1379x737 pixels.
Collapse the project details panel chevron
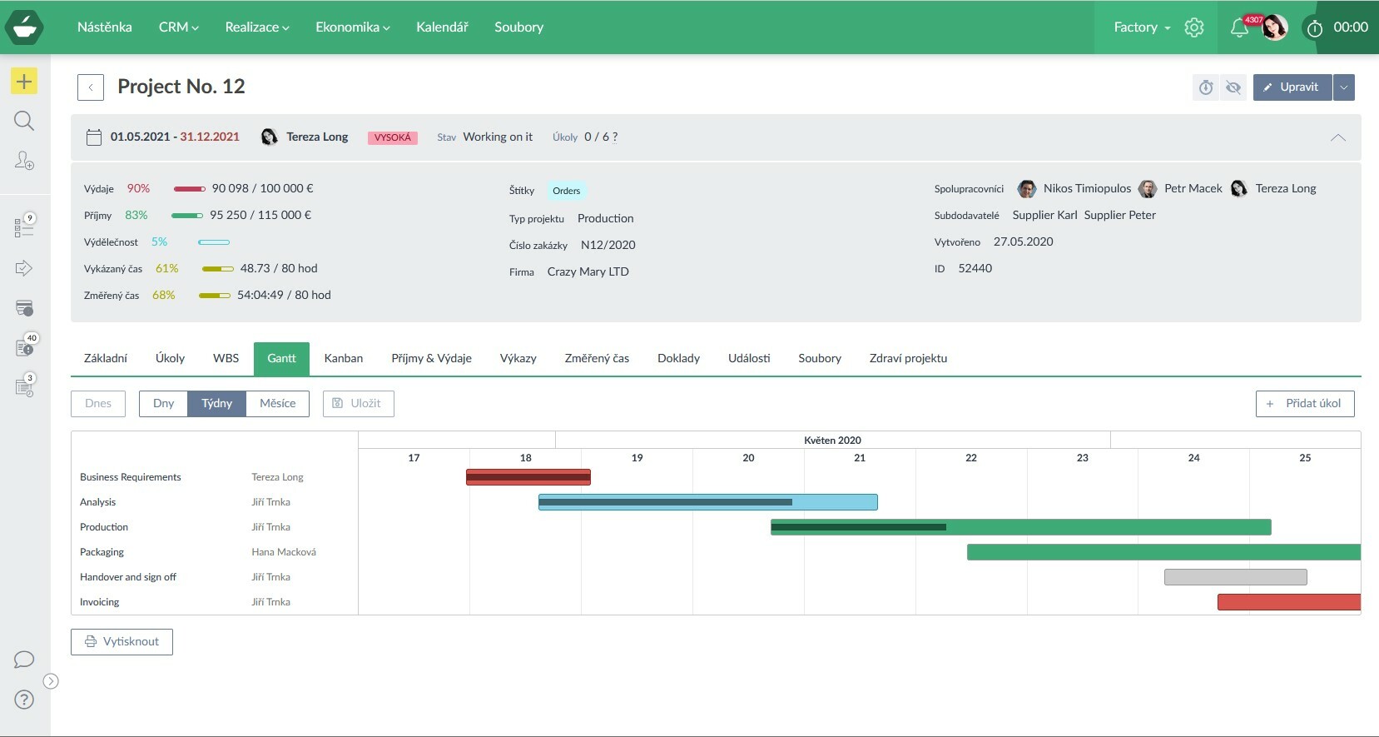(x=1337, y=137)
